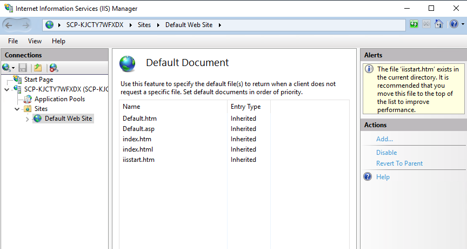Screen dimensions: 467x249
Task: Click the Create New Connection globe icon
Action: 6,68
